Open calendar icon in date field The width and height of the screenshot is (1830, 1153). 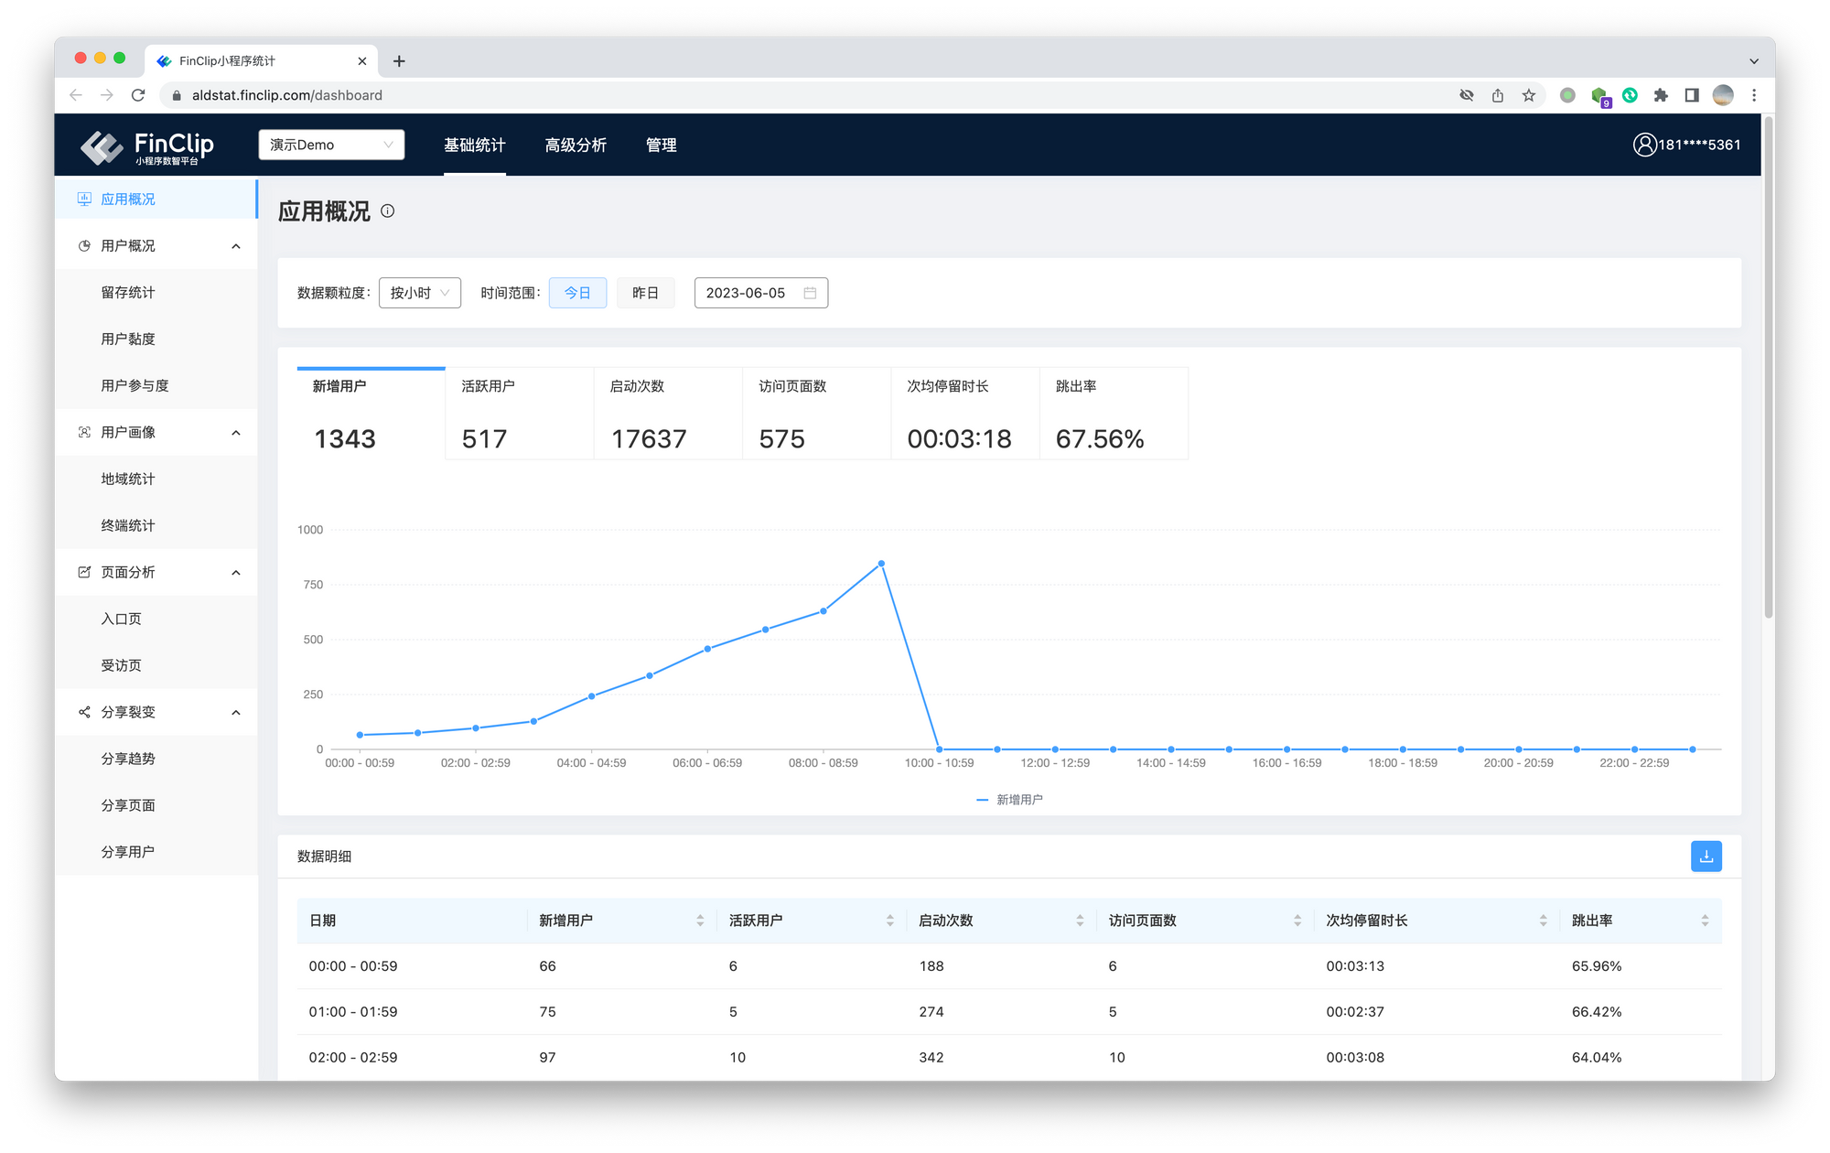click(x=810, y=293)
